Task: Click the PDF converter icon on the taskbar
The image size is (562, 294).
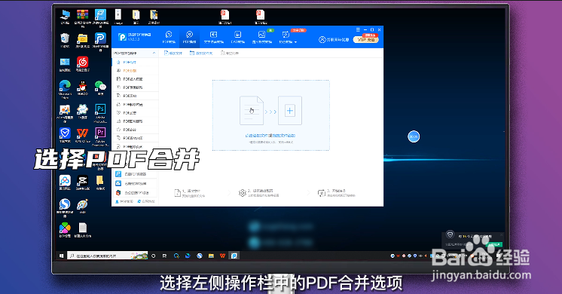Action: (234, 256)
